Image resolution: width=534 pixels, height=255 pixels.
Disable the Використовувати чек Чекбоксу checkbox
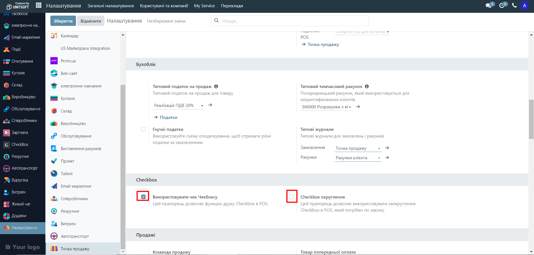[x=143, y=197]
